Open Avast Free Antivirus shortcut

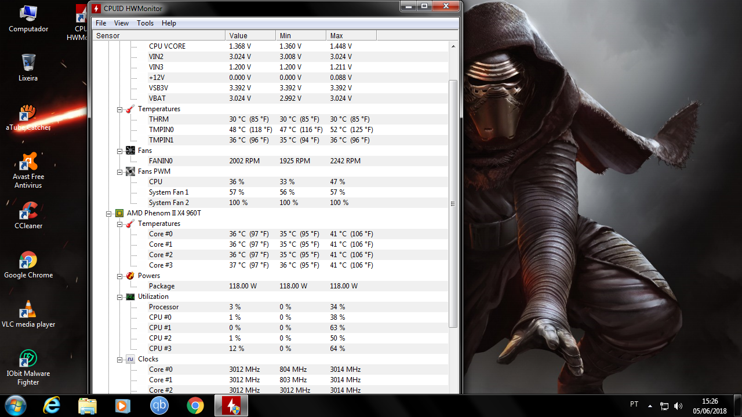point(28,170)
